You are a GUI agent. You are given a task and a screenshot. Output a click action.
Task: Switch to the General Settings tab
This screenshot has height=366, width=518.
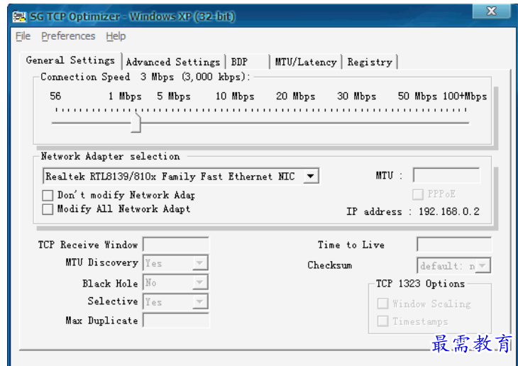coord(70,60)
